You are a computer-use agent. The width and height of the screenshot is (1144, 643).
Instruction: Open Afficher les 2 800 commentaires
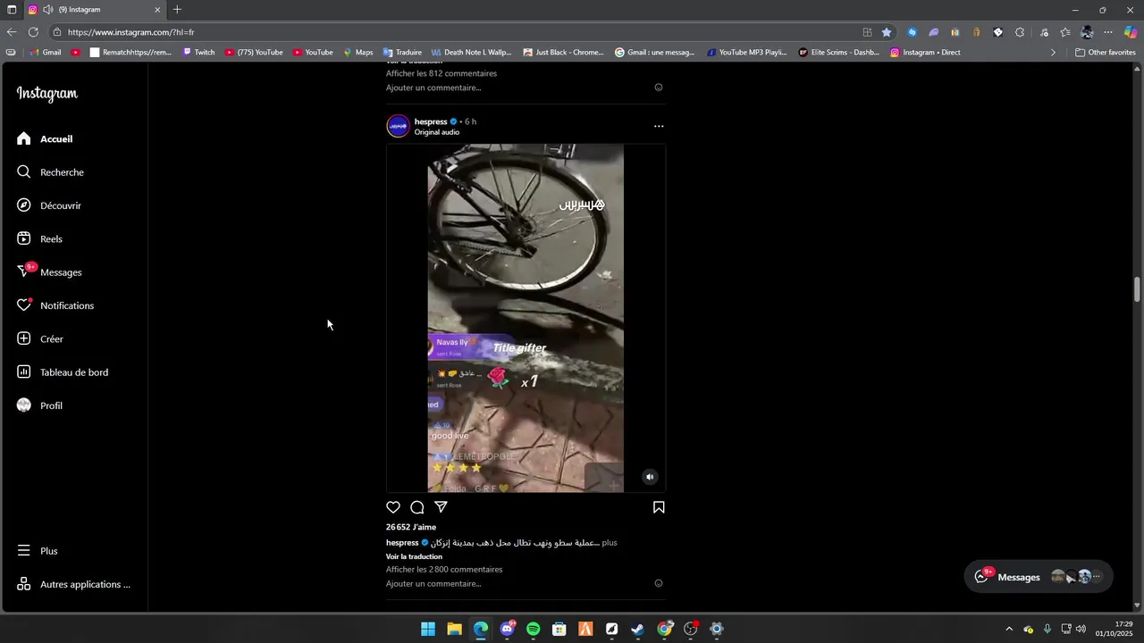click(444, 569)
